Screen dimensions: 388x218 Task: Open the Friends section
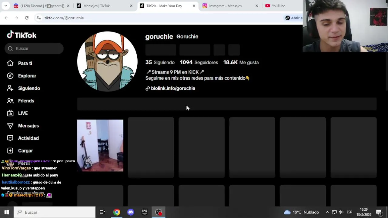click(26, 101)
